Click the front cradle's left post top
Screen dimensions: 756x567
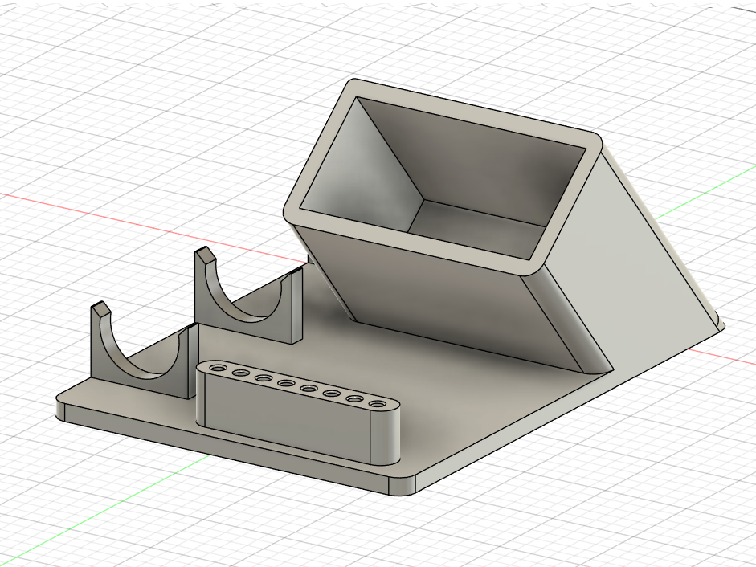point(100,308)
